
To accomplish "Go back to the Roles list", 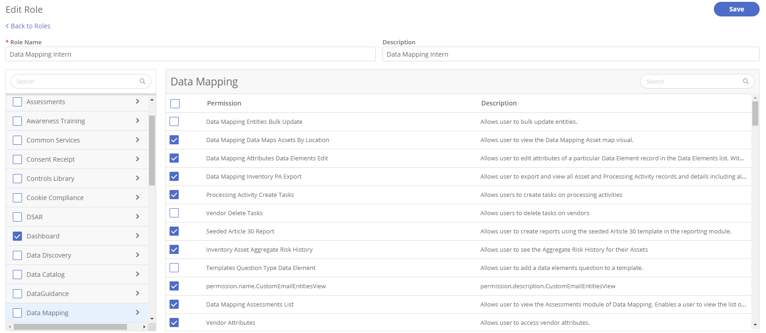I will click(30, 26).
